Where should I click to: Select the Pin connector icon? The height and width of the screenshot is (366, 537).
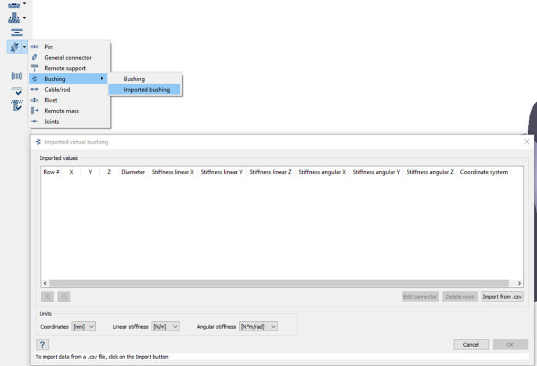(x=34, y=47)
